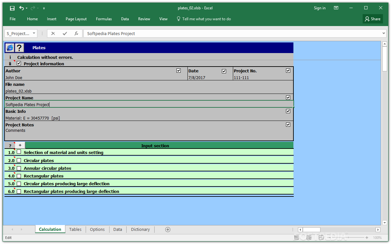Open the Review ribbon tab
Viewport: 391px width, 245px height.
[144, 19]
